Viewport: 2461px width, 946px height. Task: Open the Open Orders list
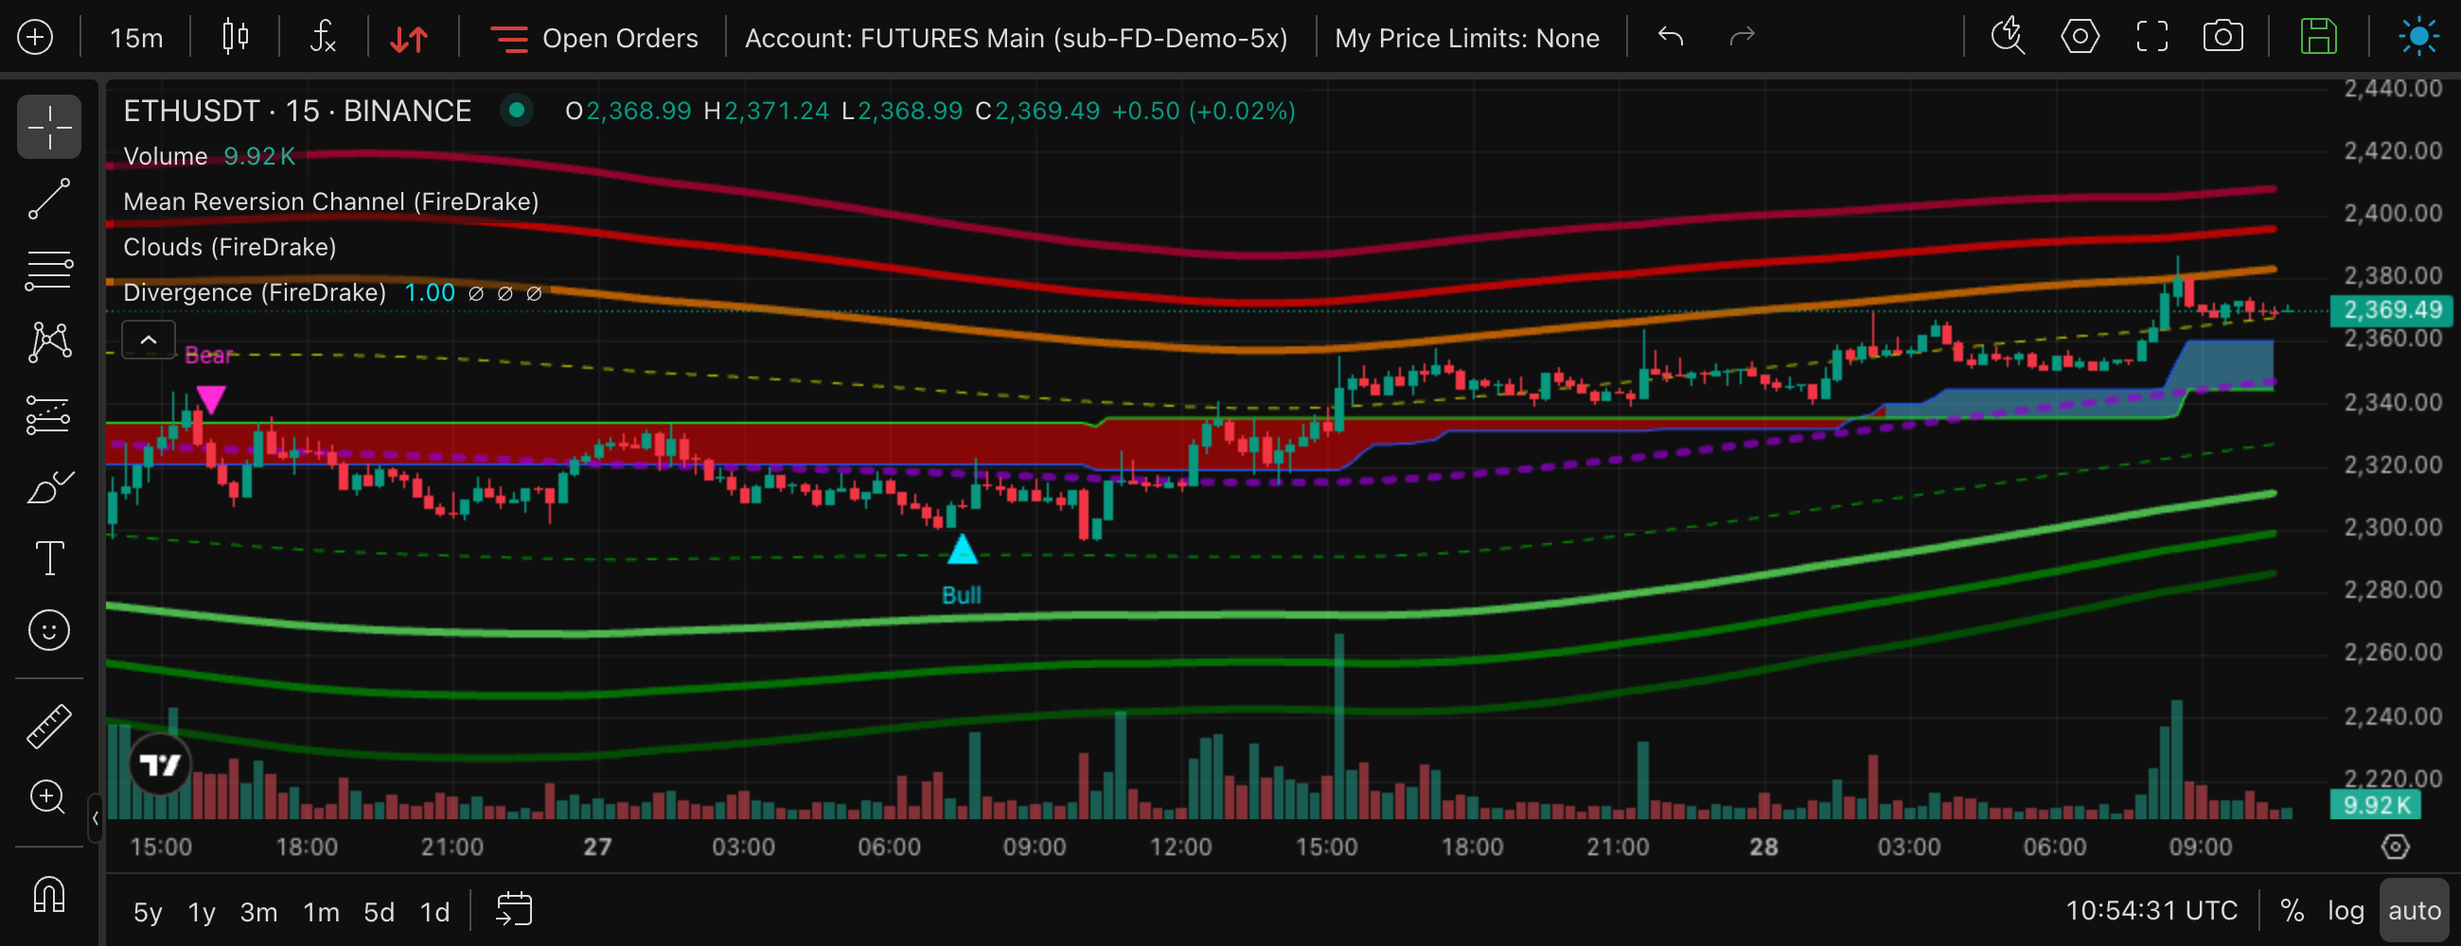point(594,38)
